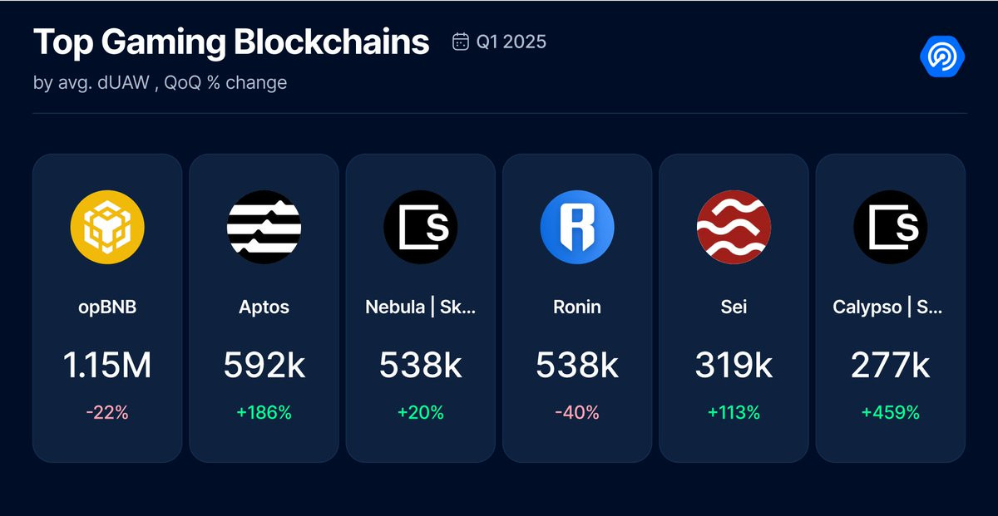The height and width of the screenshot is (516, 998).
Task: Click the Ronin -40% change figure
Action: pos(577,412)
